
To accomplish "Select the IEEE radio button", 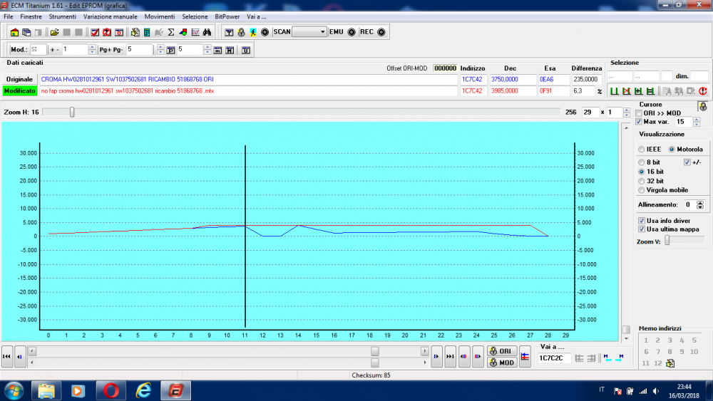I will coord(641,150).
